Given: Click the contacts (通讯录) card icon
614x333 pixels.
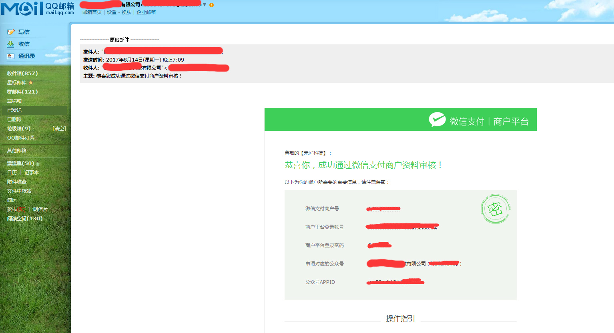Looking at the screenshot, I should tap(11, 56).
